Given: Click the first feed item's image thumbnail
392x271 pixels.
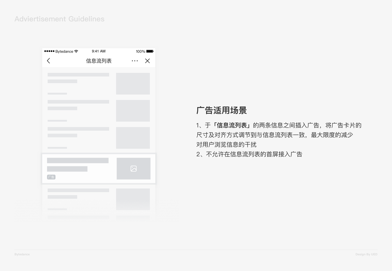Looking at the screenshot, I should (133, 83).
